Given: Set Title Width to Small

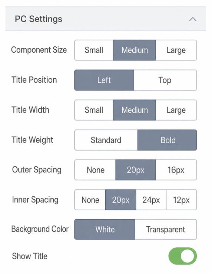Looking at the screenshot, I should [x=94, y=110].
